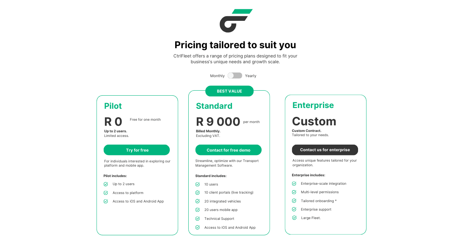Click "Contact us for enterprise"
This screenshot has width=463, height=243.
click(x=325, y=150)
